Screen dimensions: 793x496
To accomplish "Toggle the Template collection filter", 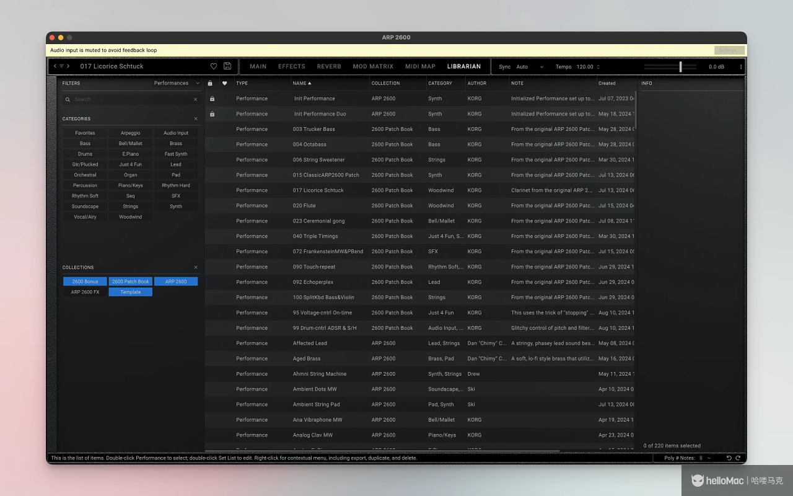I will [x=131, y=292].
